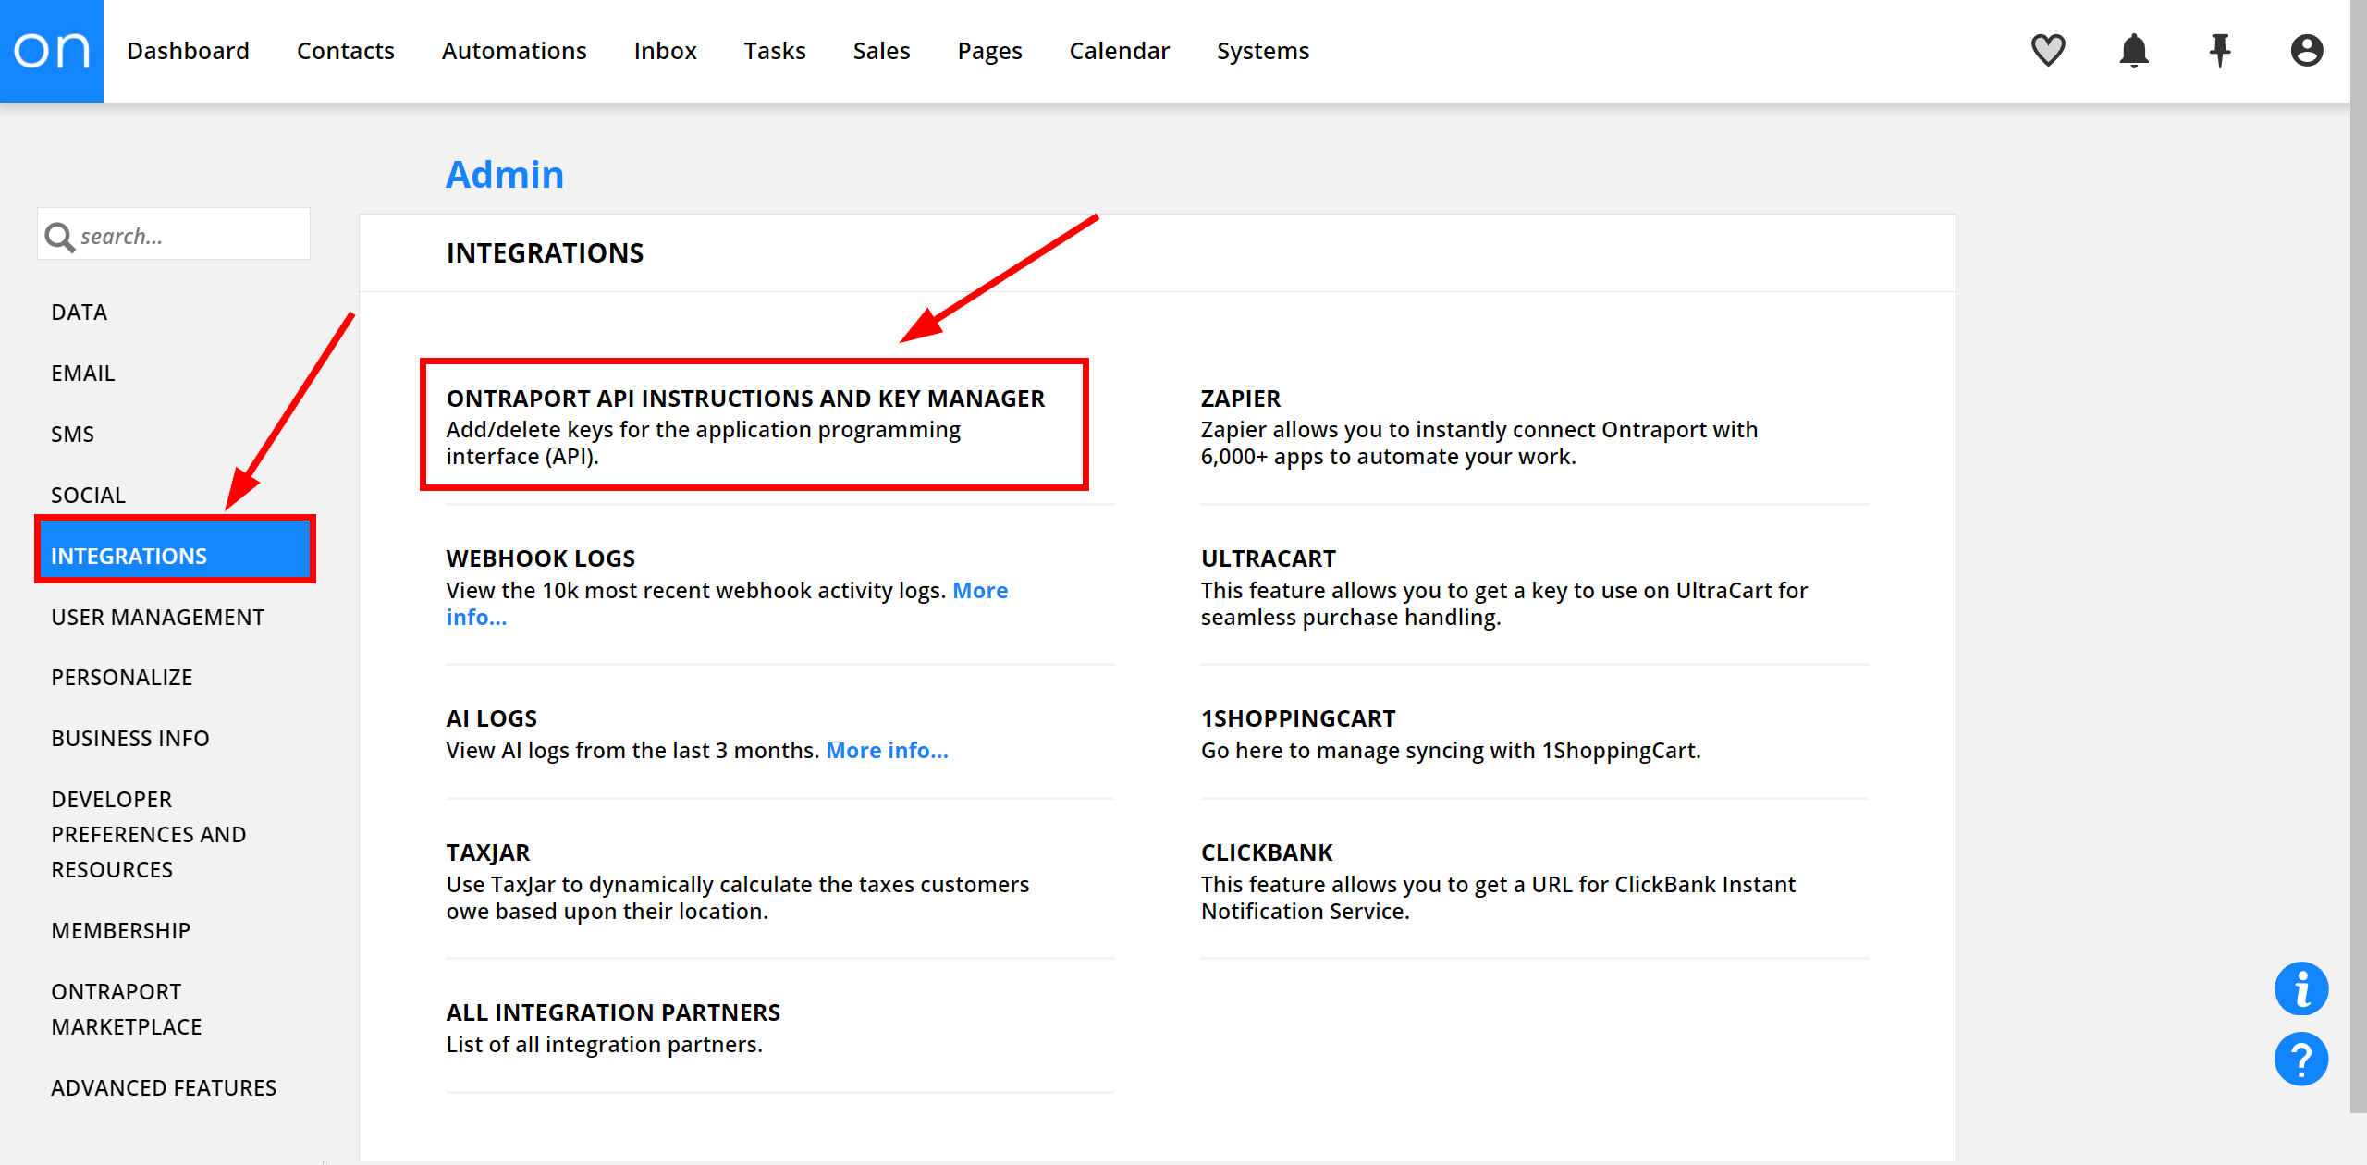2367x1165 pixels.
Task: Open Ontraport API Instructions and Key Manager
Action: pyautogui.click(x=746, y=399)
